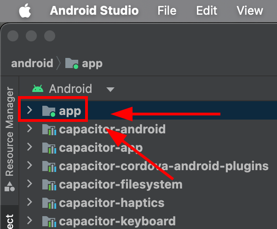Select the app module folder icon
Viewport: 277px width, 229px height.
click(48, 111)
